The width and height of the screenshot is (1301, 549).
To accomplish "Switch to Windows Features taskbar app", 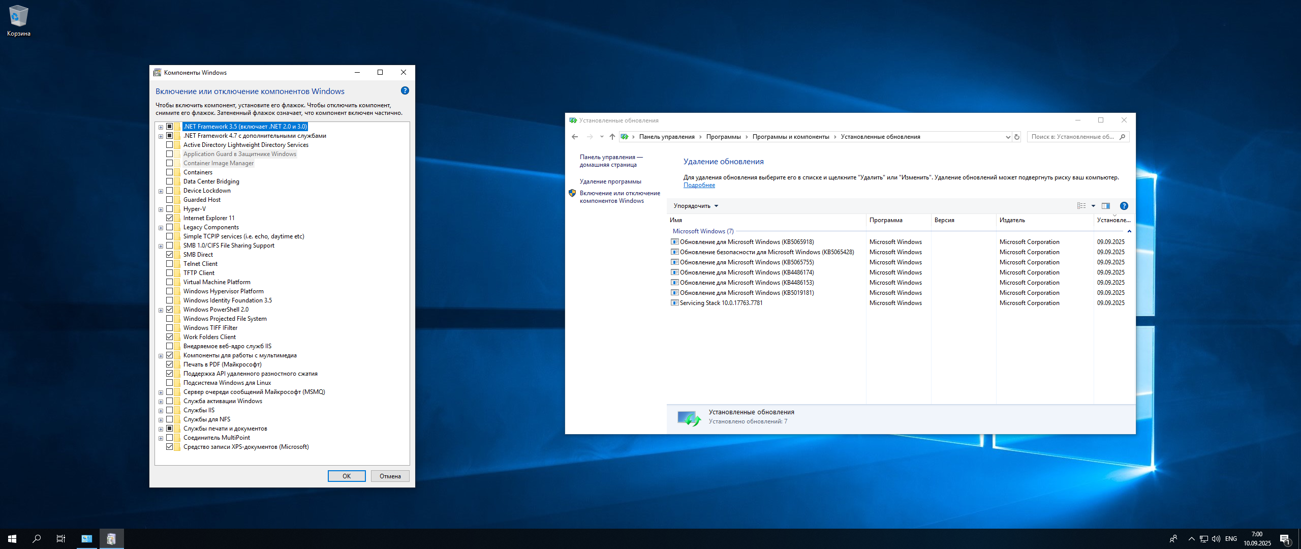I will 111,539.
